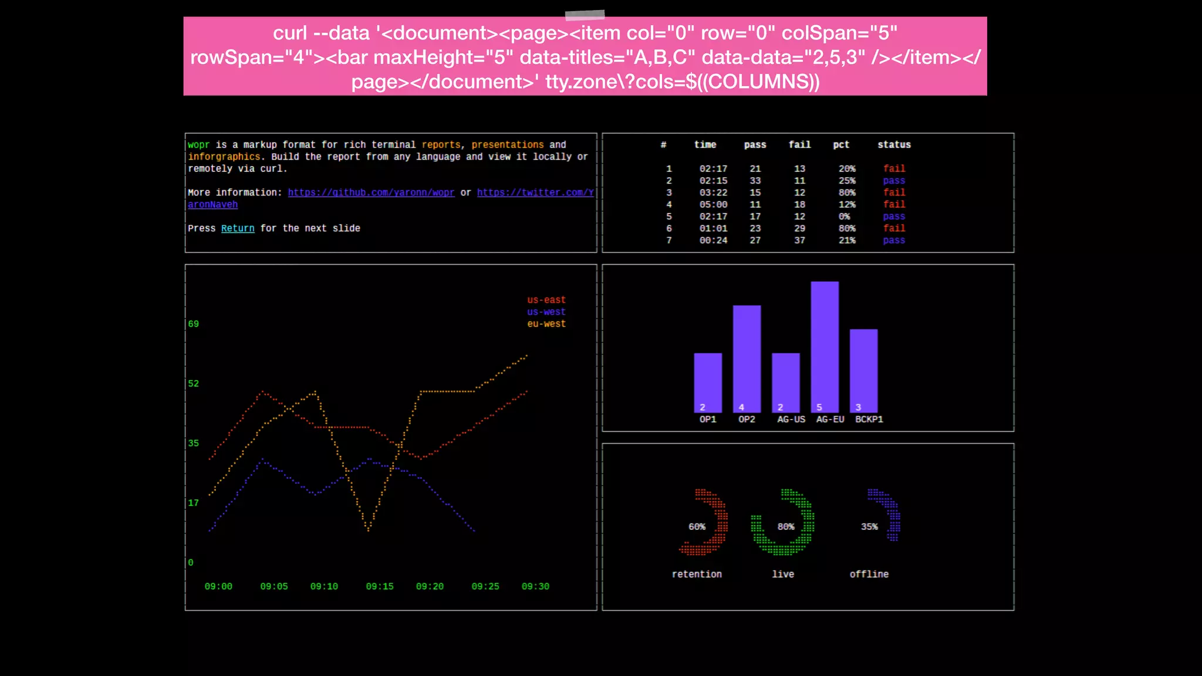Click the x-axis label 09:15

pyautogui.click(x=380, y=587)
